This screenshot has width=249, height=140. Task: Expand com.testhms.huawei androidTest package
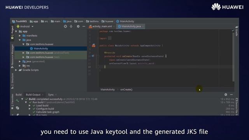tap(23, 53)
